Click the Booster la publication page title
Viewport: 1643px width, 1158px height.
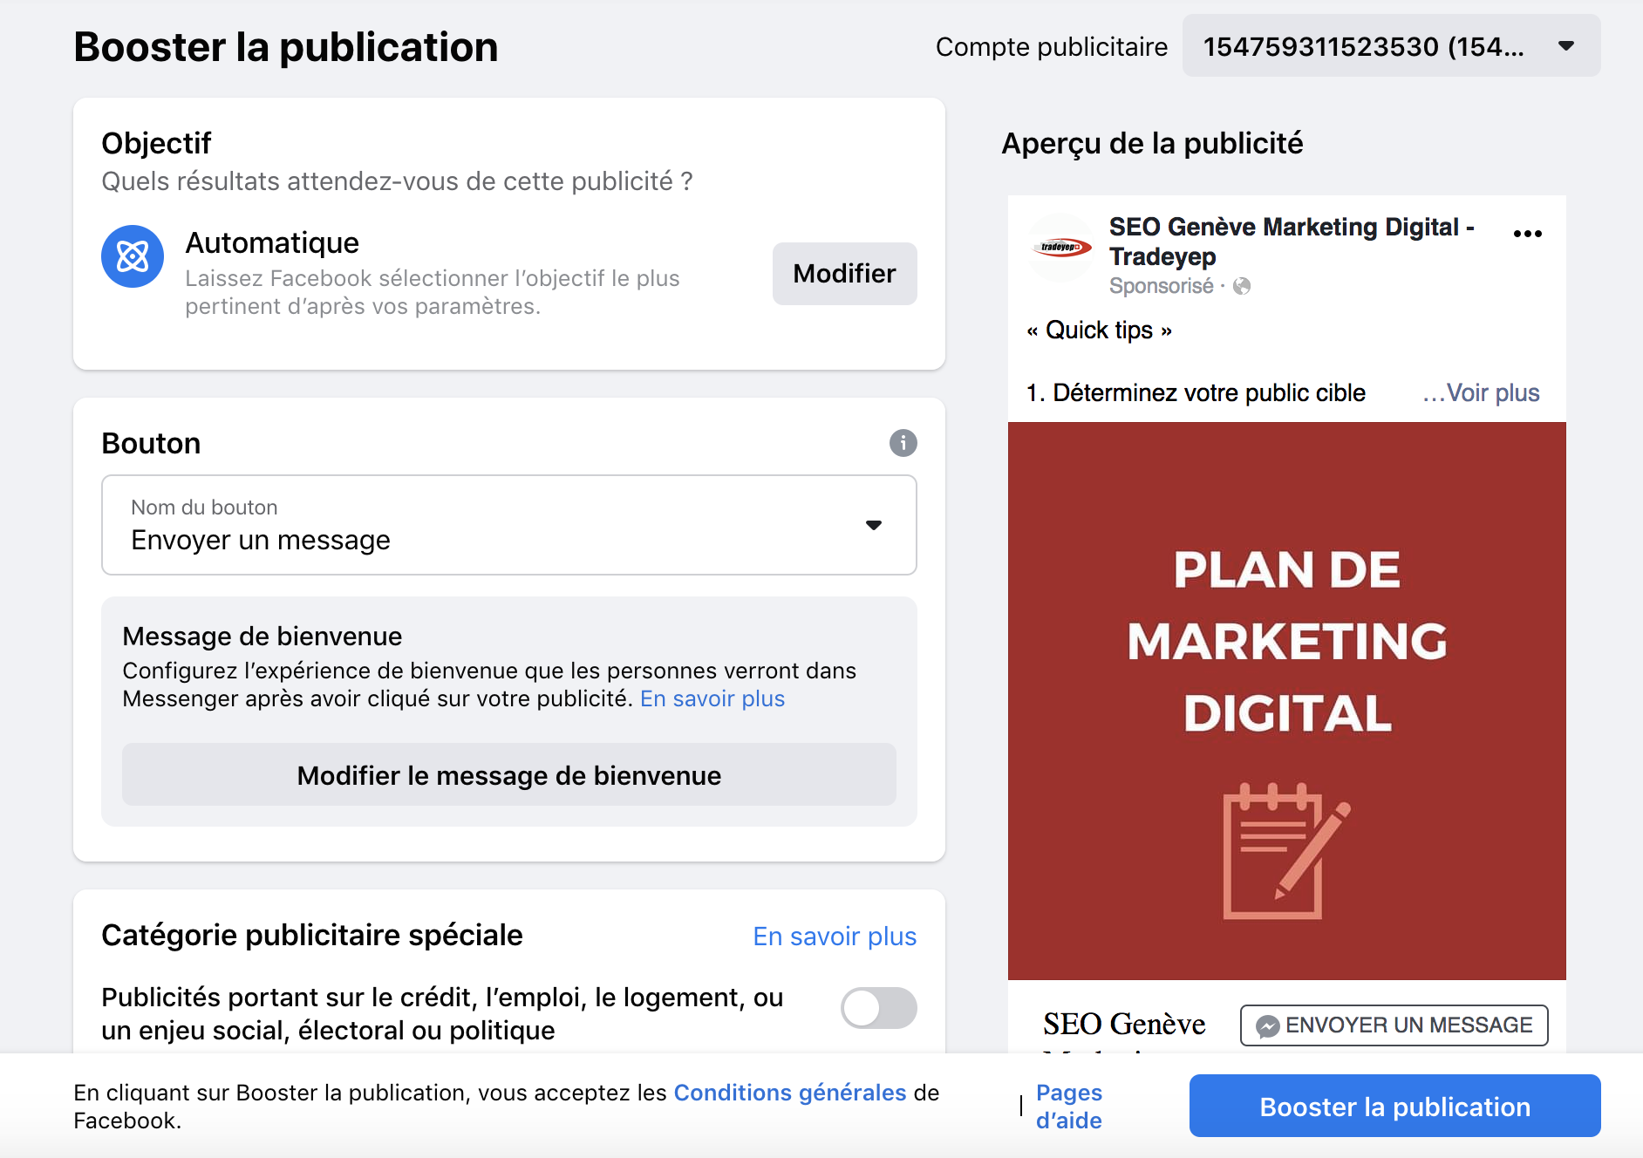286,47
